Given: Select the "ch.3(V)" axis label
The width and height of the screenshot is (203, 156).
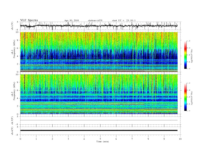Looking at the screenshot, I should click(x=12, y=121).
